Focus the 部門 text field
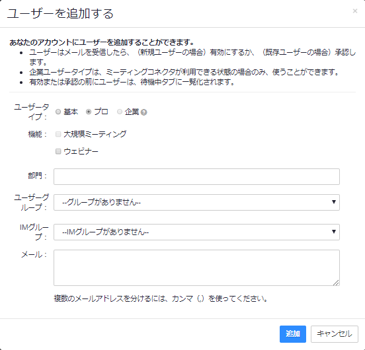This screenshot has width=365, height=350. 196,176
